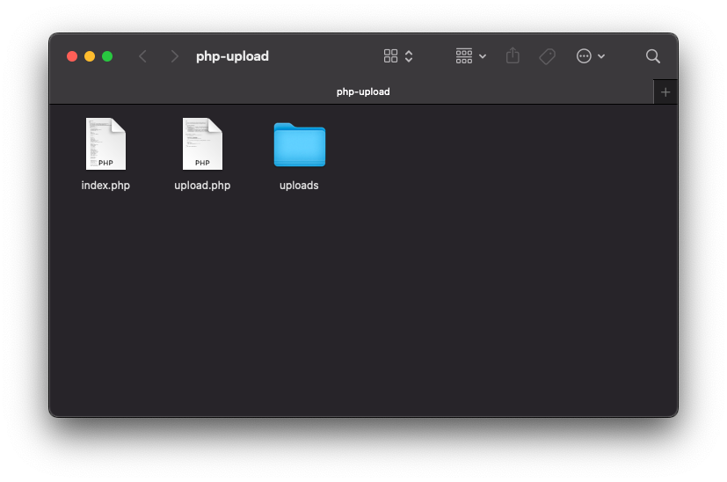Click the ellipsis More actions icon

pos(584,56)
